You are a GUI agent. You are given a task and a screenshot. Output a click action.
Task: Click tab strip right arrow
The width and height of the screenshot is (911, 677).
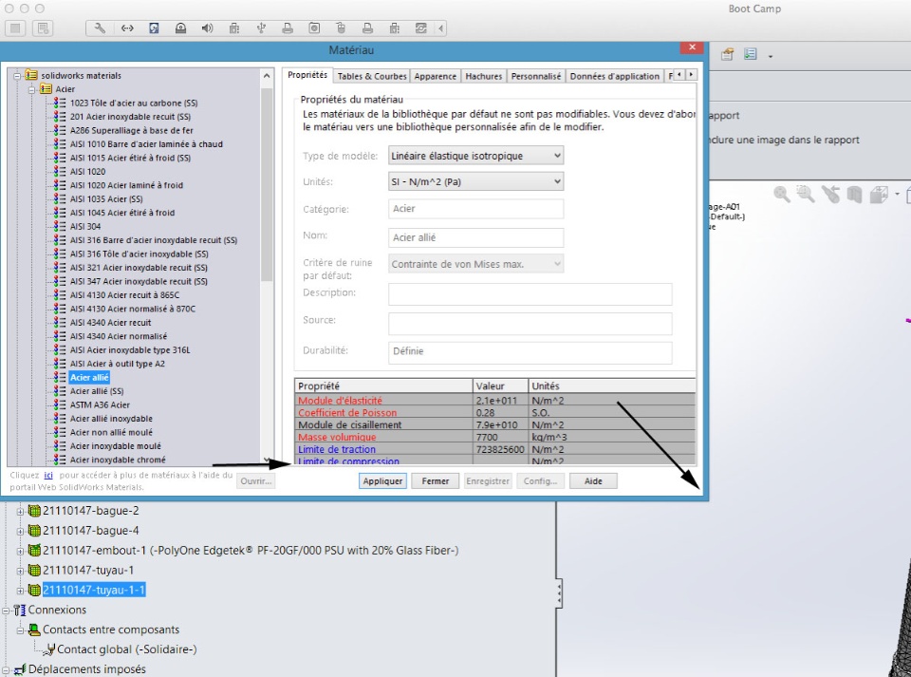click(691, 74)
